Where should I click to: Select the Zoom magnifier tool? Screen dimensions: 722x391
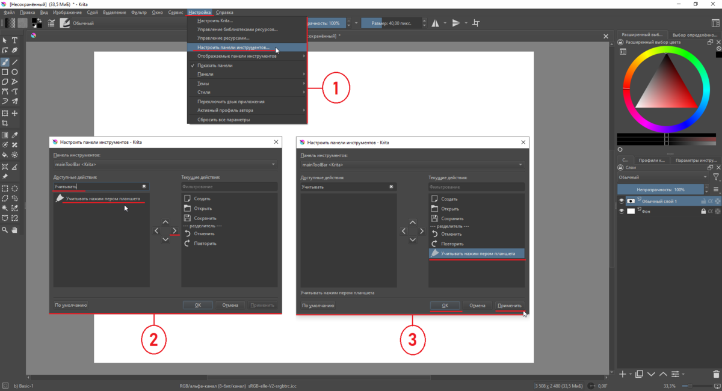click(x=5, y=230)
